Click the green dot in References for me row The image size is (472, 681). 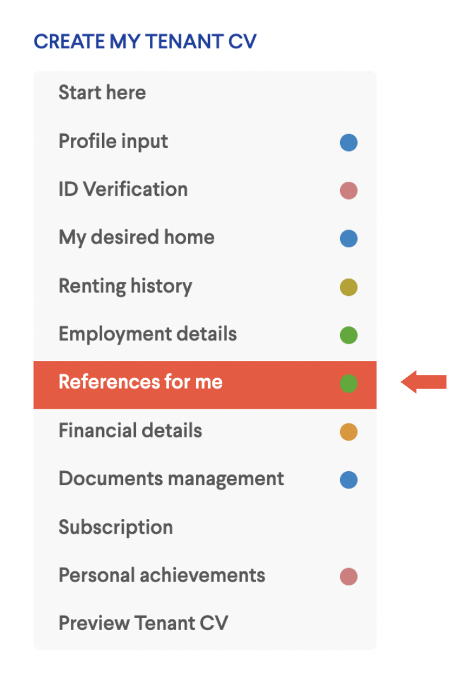click(x=348, y=383)
